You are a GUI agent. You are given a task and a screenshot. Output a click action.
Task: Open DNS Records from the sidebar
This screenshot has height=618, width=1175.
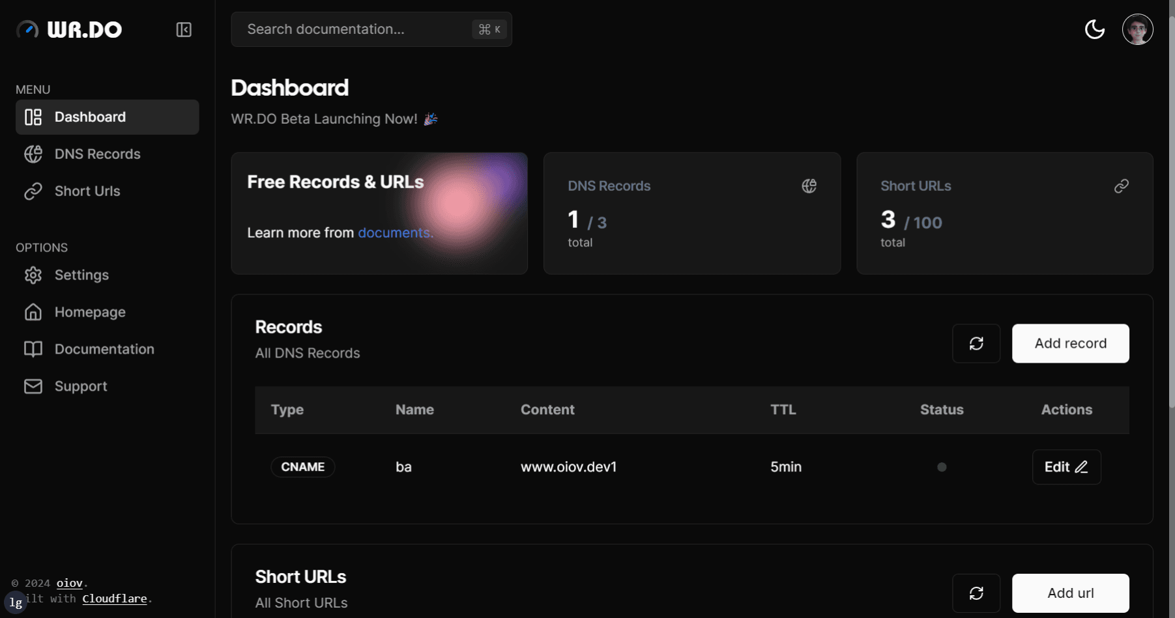pos(97,154)
